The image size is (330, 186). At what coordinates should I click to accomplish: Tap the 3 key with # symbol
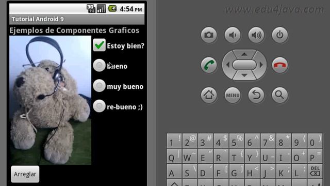[x=206, y=141]
